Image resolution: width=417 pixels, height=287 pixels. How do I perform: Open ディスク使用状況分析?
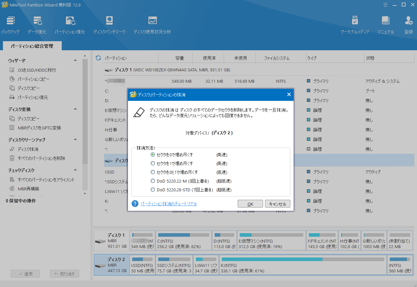[152, 25]
